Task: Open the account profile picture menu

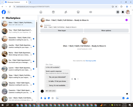Action: [x=128, y=12]
